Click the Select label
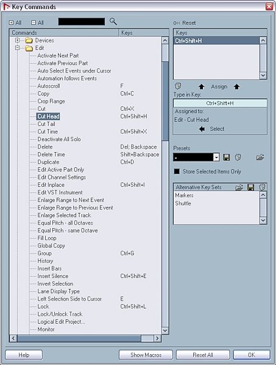Image resolution: width=276 pixels, height=365 pixels. [x=217, y=129]
